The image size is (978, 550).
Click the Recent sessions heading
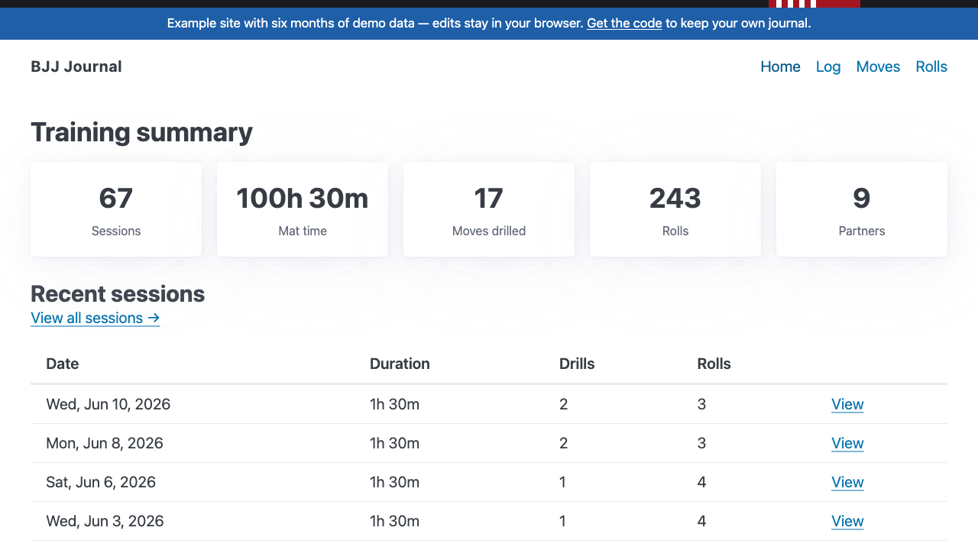pyautogui.click(x=118, y=294)
